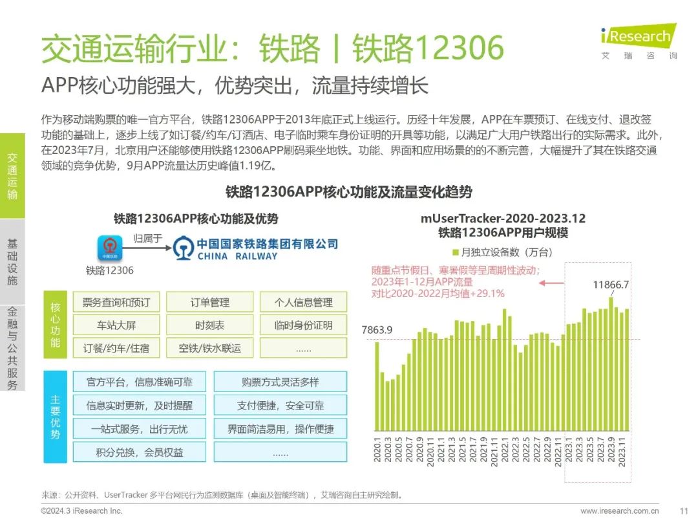Image resolution: width=698 pixels, height=524 pixels.
Task: Click the www.iresearch.com.cn link
Action: coord(620,510)
